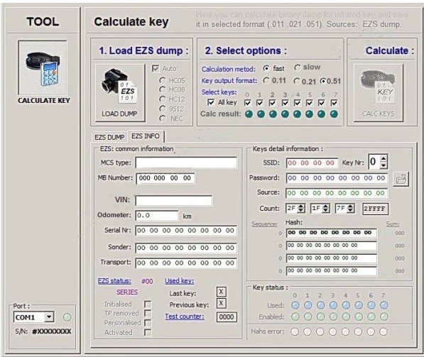
Task: Switch to the EZS INFO tab
Action: coord(146,136)
